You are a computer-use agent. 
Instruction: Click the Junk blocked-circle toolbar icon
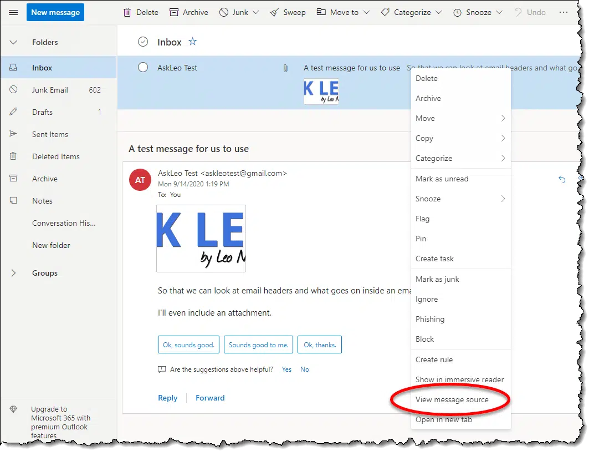click(224, 13)
